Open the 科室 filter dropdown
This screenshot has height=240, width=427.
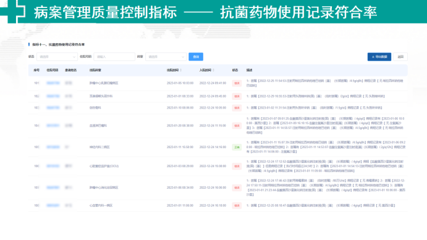[166, 57]
